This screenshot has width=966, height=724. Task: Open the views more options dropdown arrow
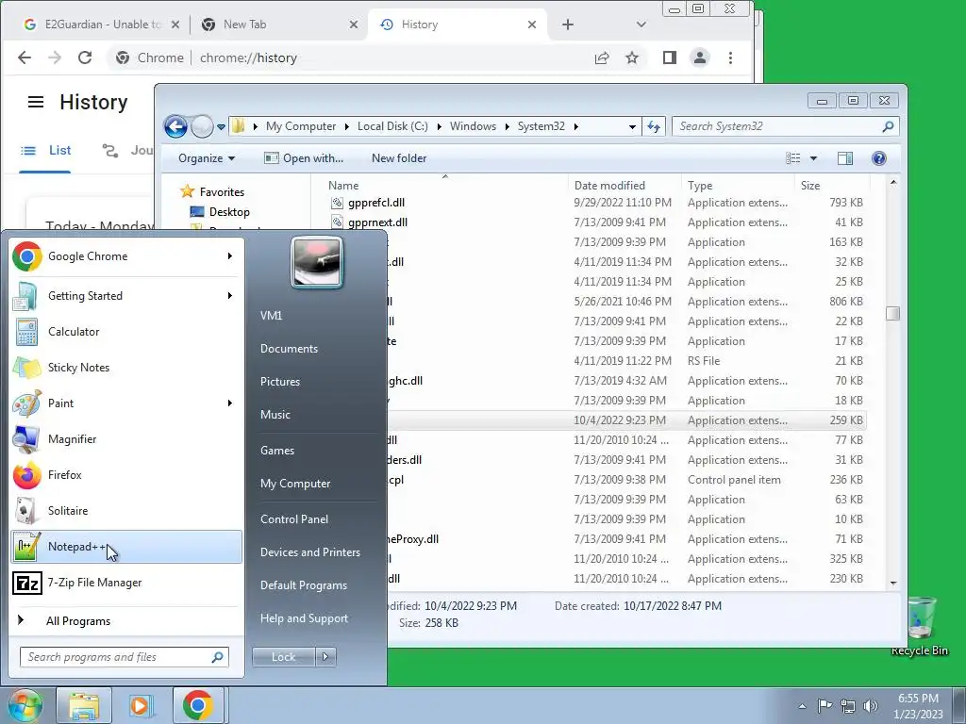[813, 158]
